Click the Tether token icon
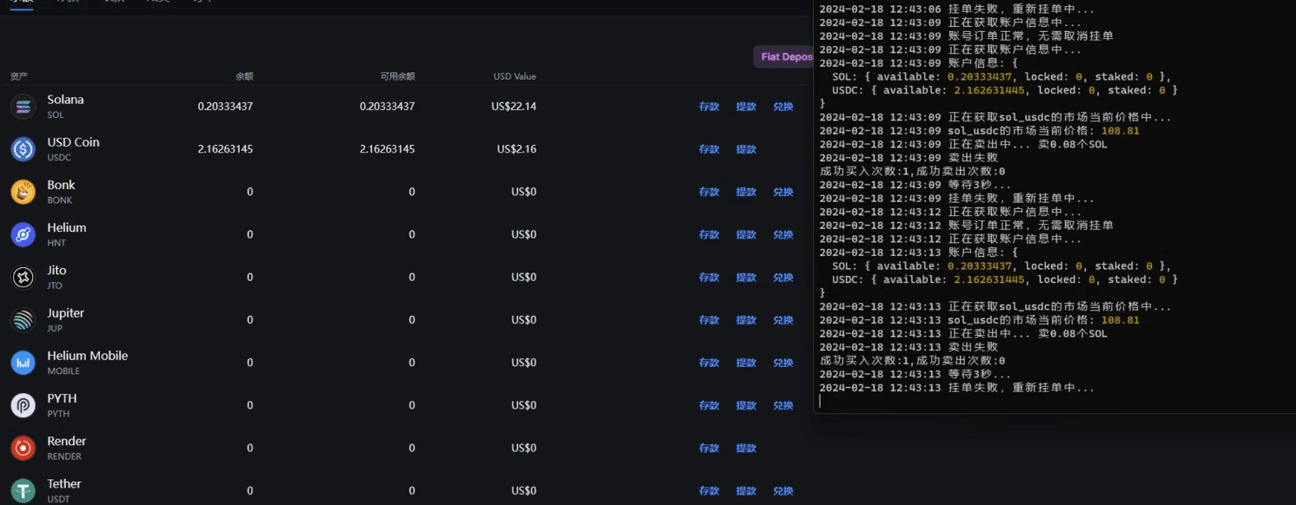The height and width of the screenshot is (505, 1296). tap(23, 490)
